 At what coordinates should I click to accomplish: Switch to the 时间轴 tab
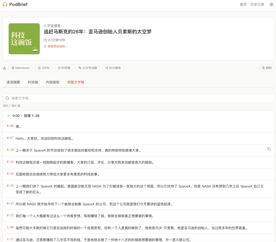pyautogui.click(x=33, y=82)
